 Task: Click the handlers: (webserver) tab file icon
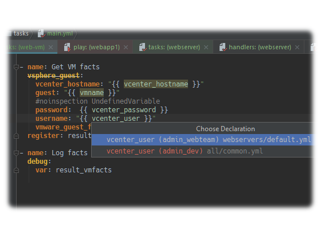click(223, 47)
